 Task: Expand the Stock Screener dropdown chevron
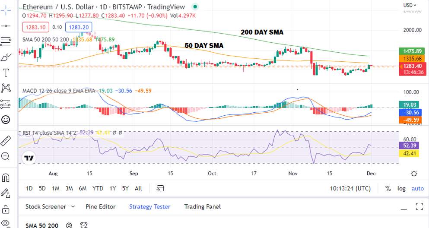coord(73,207)
